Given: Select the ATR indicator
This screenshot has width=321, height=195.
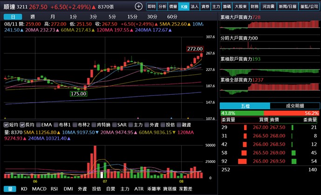Looking at the screenshot, I should click(139, 189).
